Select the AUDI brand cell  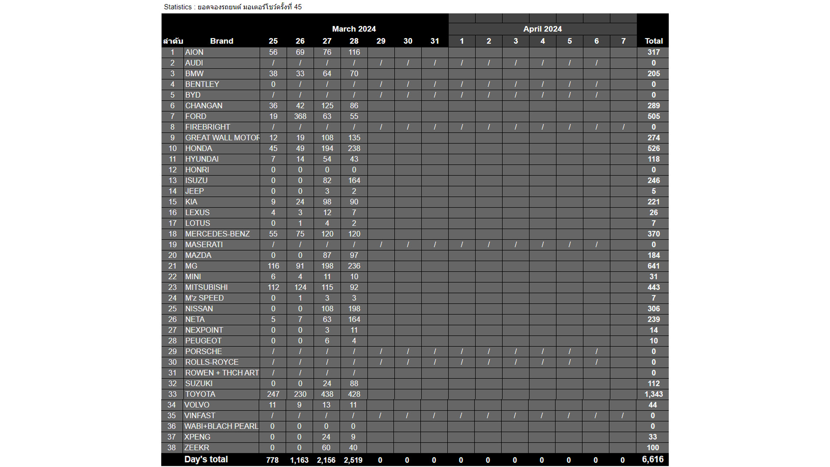221,63
